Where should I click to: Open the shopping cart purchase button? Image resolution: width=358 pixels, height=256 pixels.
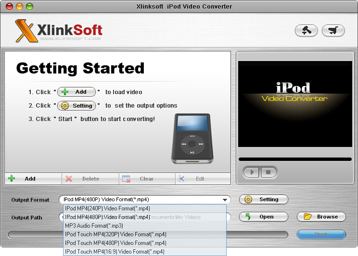[333, 30]
